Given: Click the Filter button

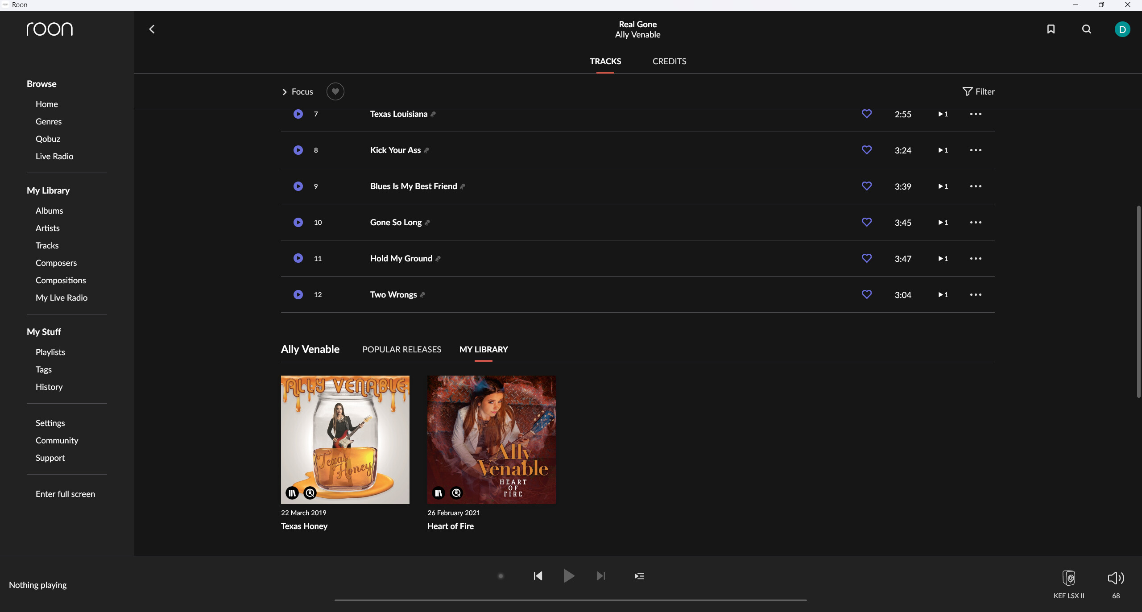Looking at the screenshot, I should point(979,91).
